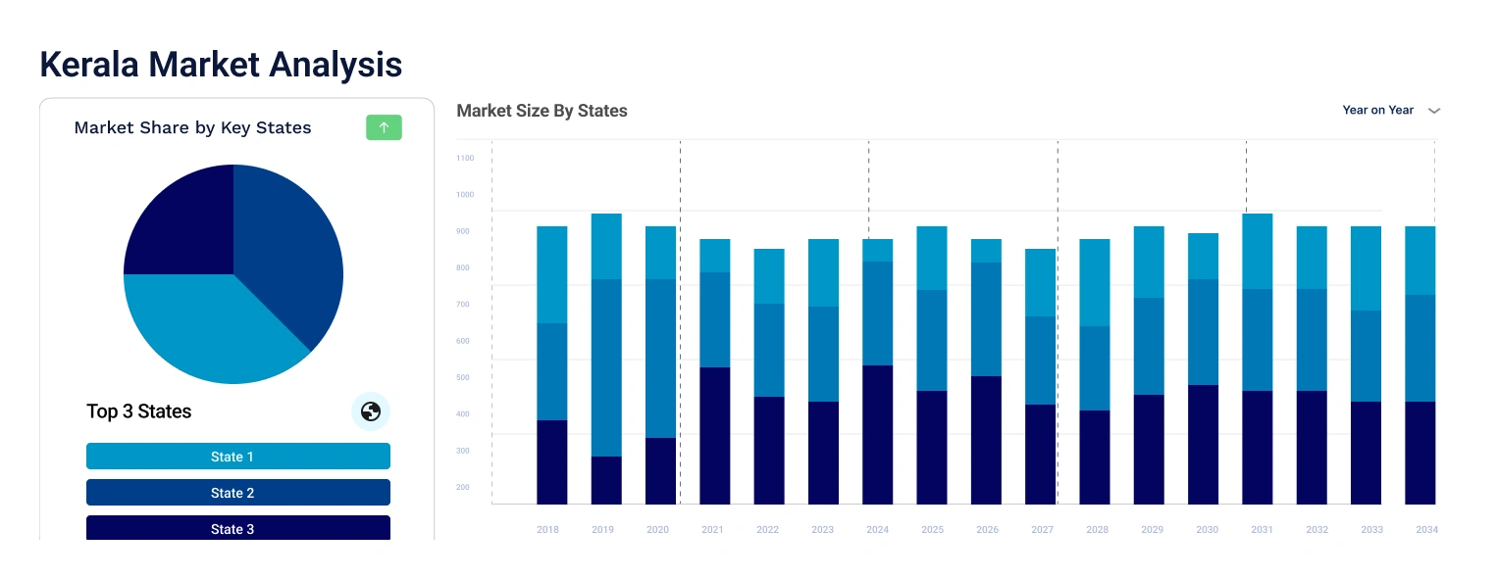Click the 2034 bar's middle blue segment
This screenshot has height=579, width=1497.
(1420, 348)
